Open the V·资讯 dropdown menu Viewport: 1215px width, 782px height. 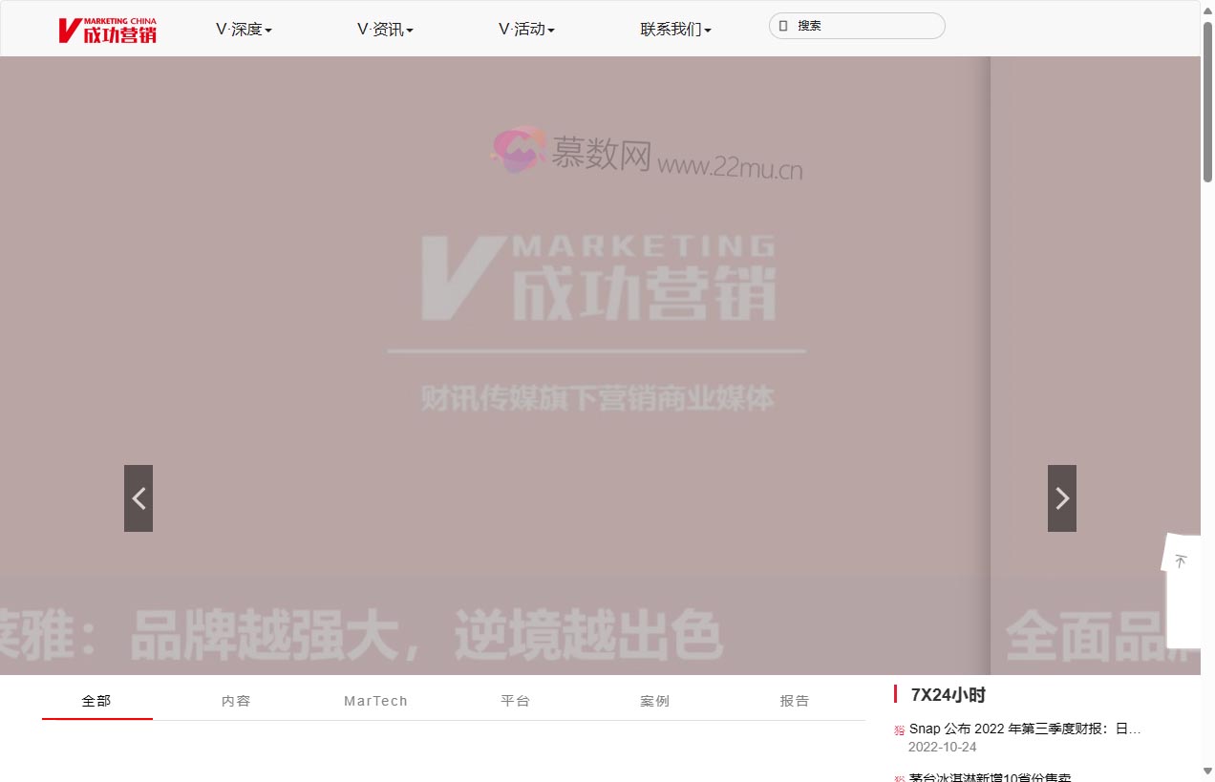point(385,29)
